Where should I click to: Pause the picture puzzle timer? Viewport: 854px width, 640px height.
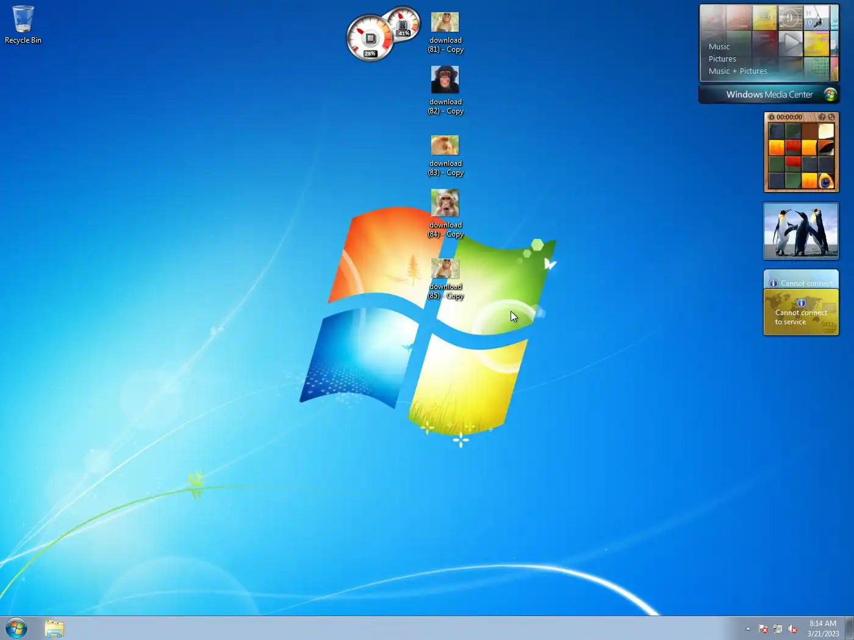coord(772,117)
